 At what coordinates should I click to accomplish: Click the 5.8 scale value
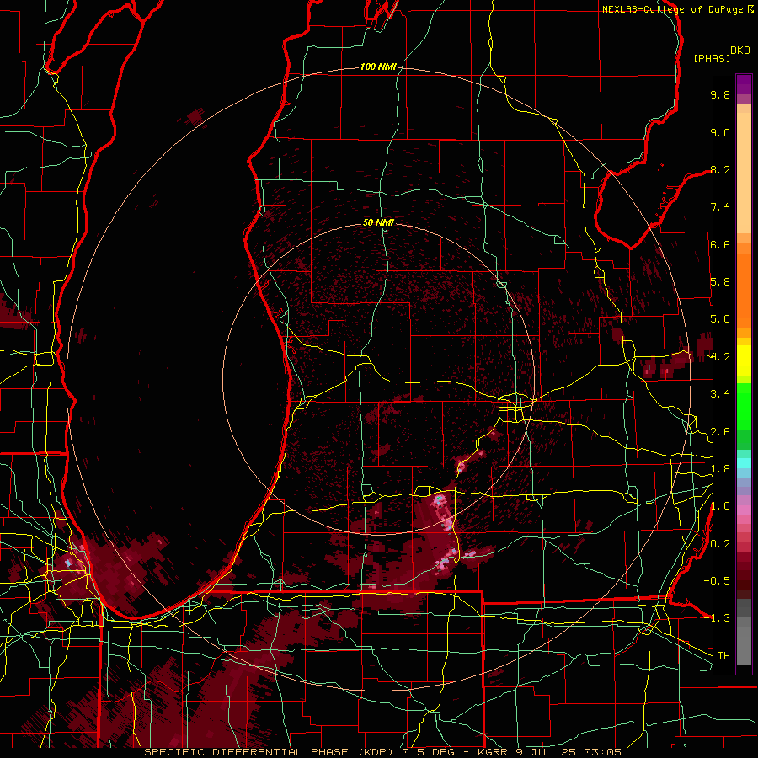click(720, 282)
